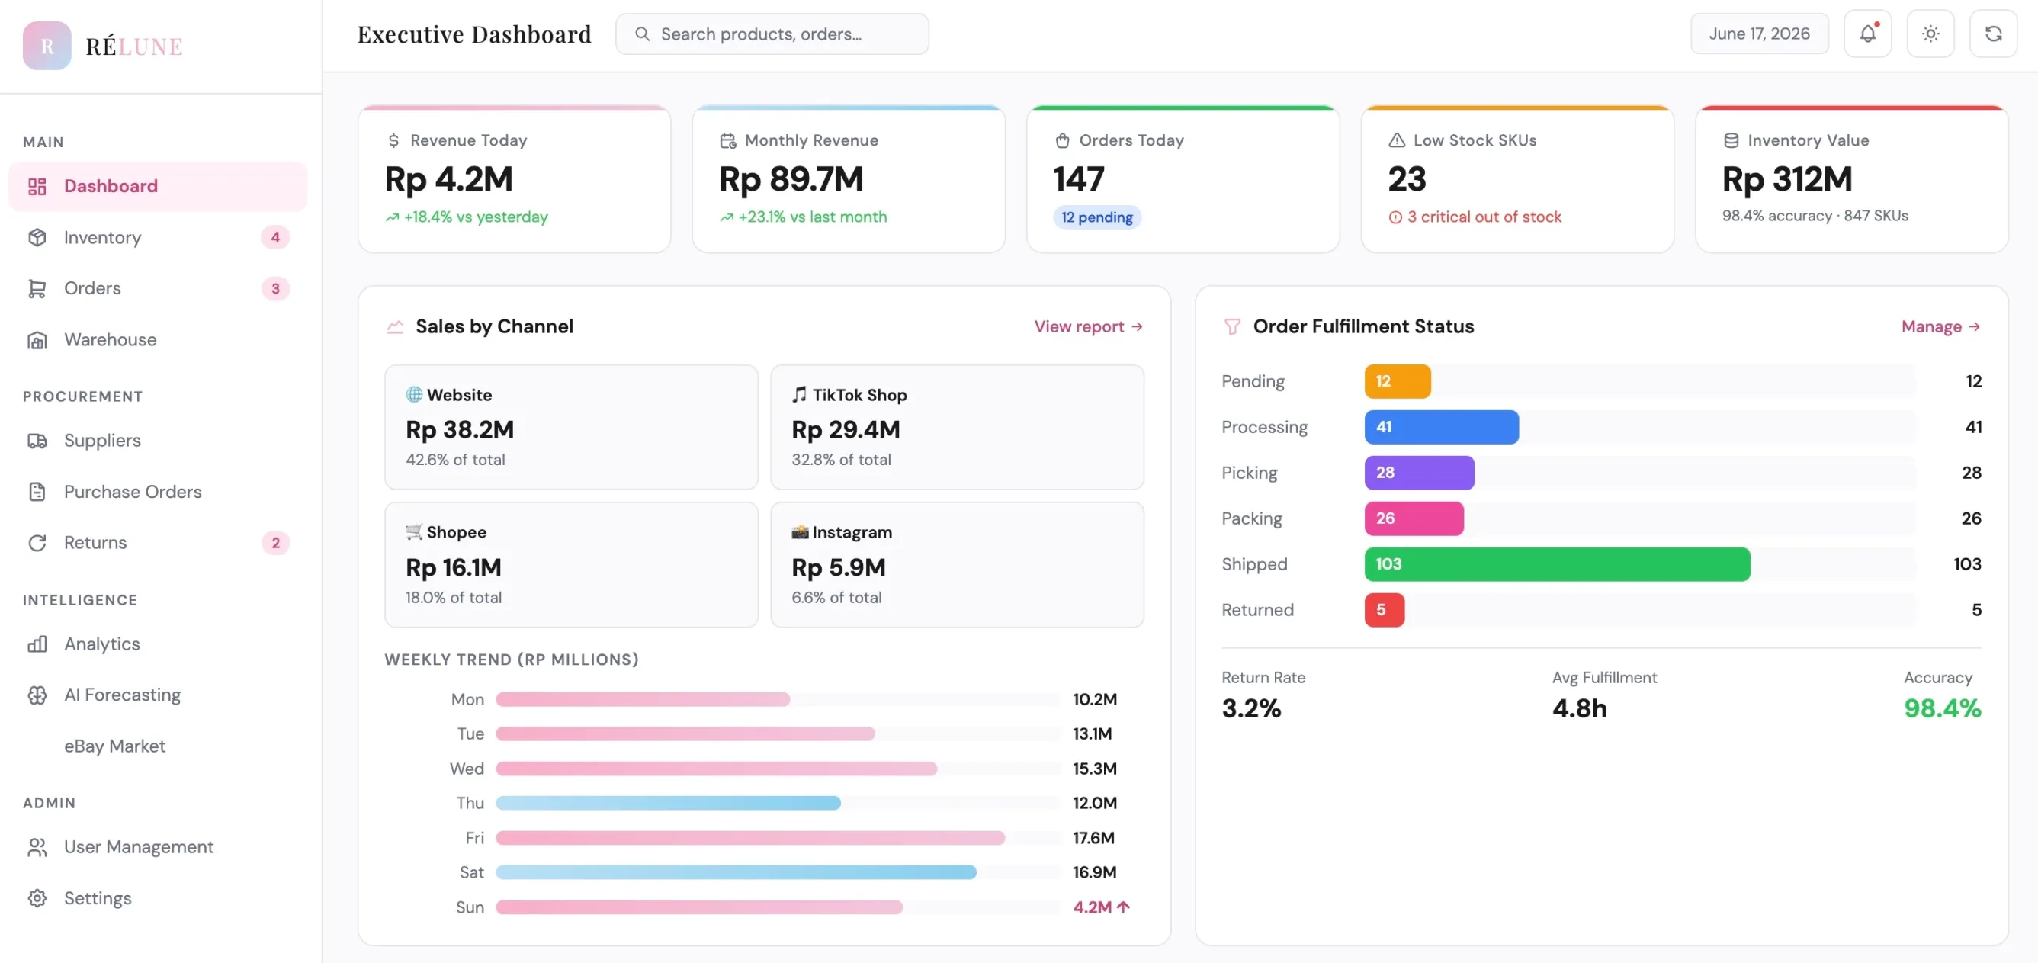Open Warehouse in the sidebar

(157, 339)
